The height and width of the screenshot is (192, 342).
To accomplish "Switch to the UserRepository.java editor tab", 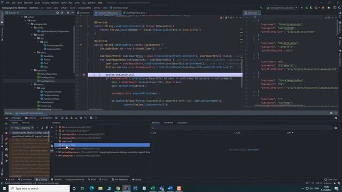I will 135,13.
